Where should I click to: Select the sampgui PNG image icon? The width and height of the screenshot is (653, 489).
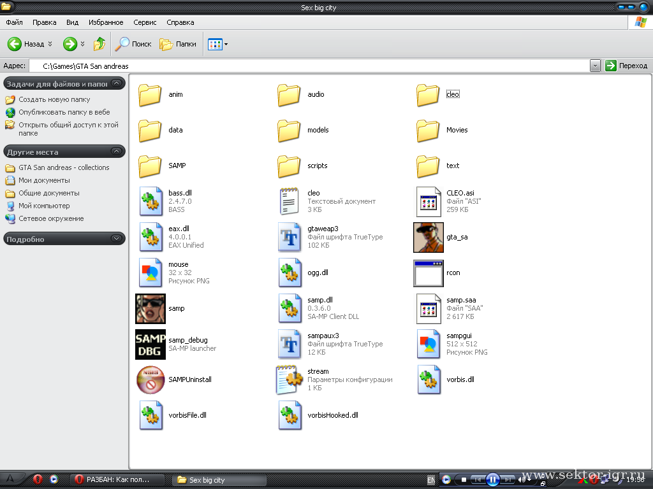pos(429,344)
